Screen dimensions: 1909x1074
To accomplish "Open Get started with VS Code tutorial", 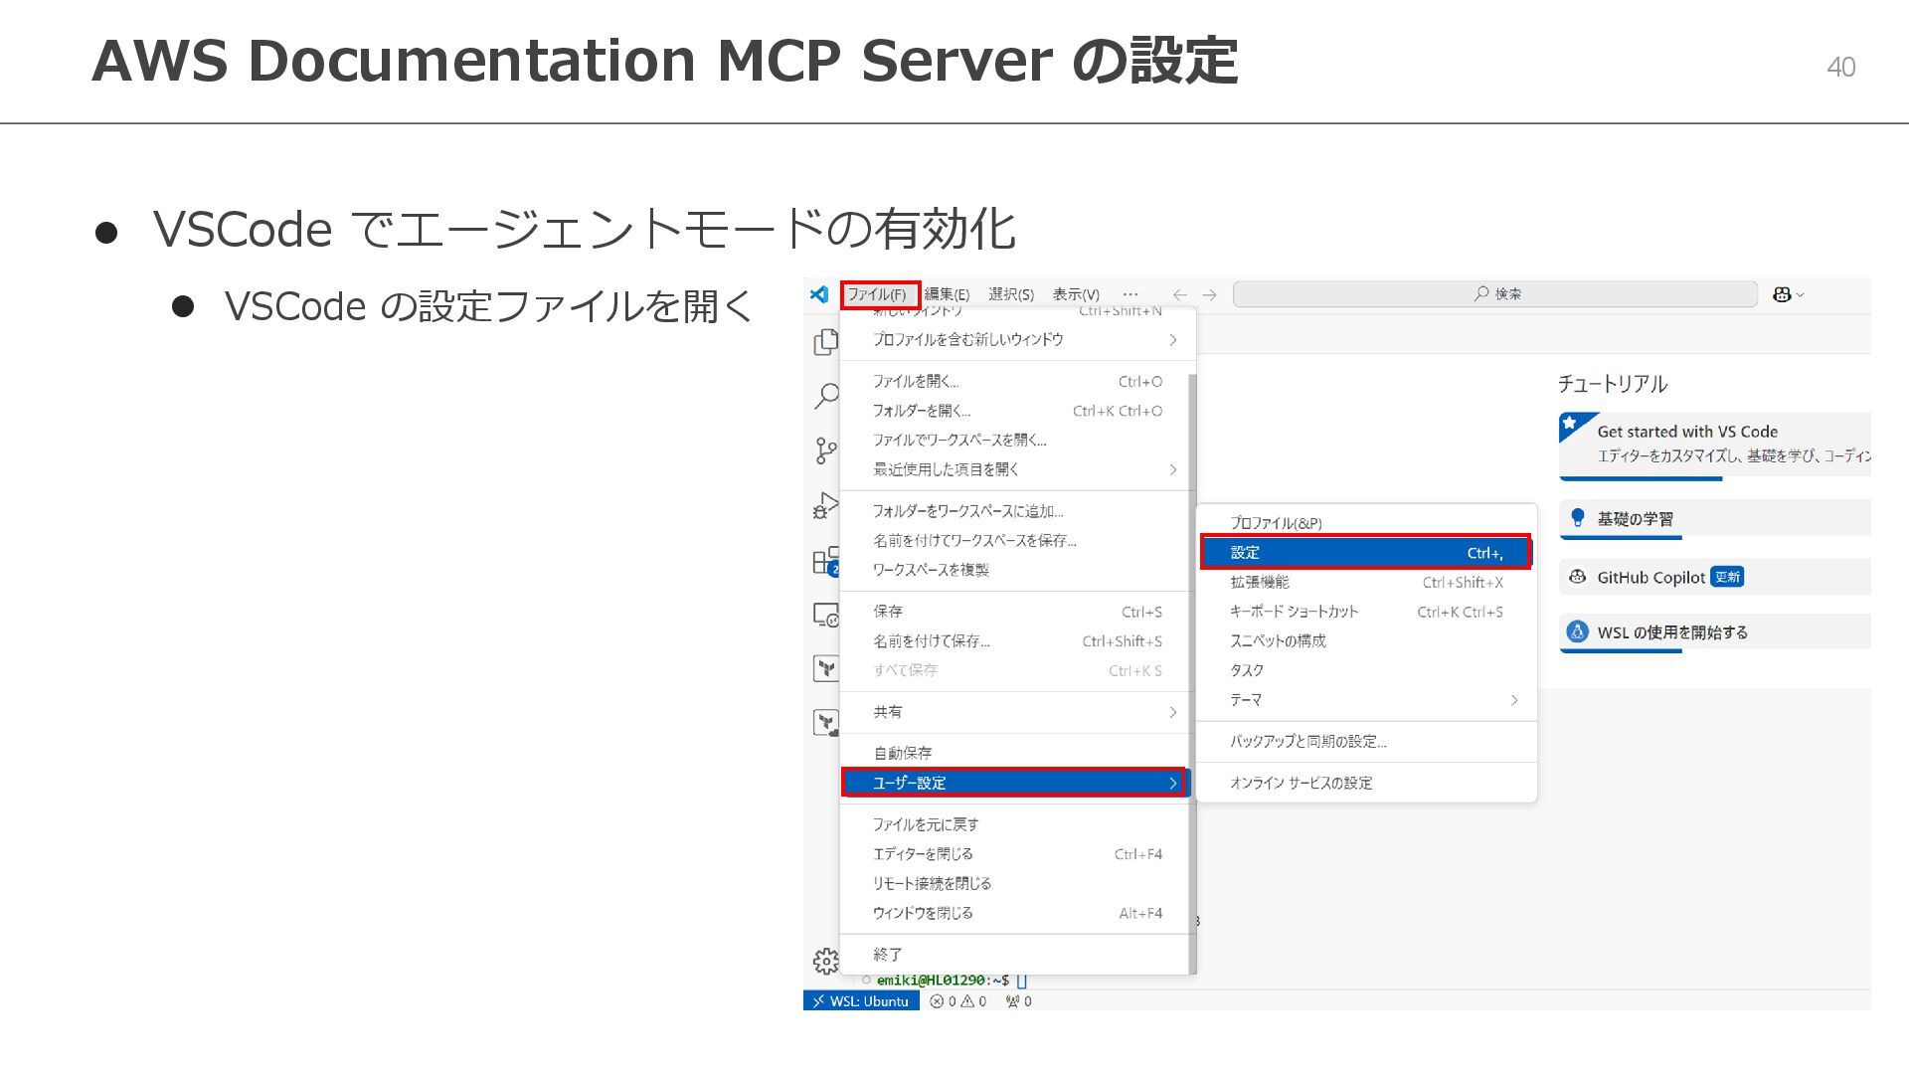I will (1715, 446).
